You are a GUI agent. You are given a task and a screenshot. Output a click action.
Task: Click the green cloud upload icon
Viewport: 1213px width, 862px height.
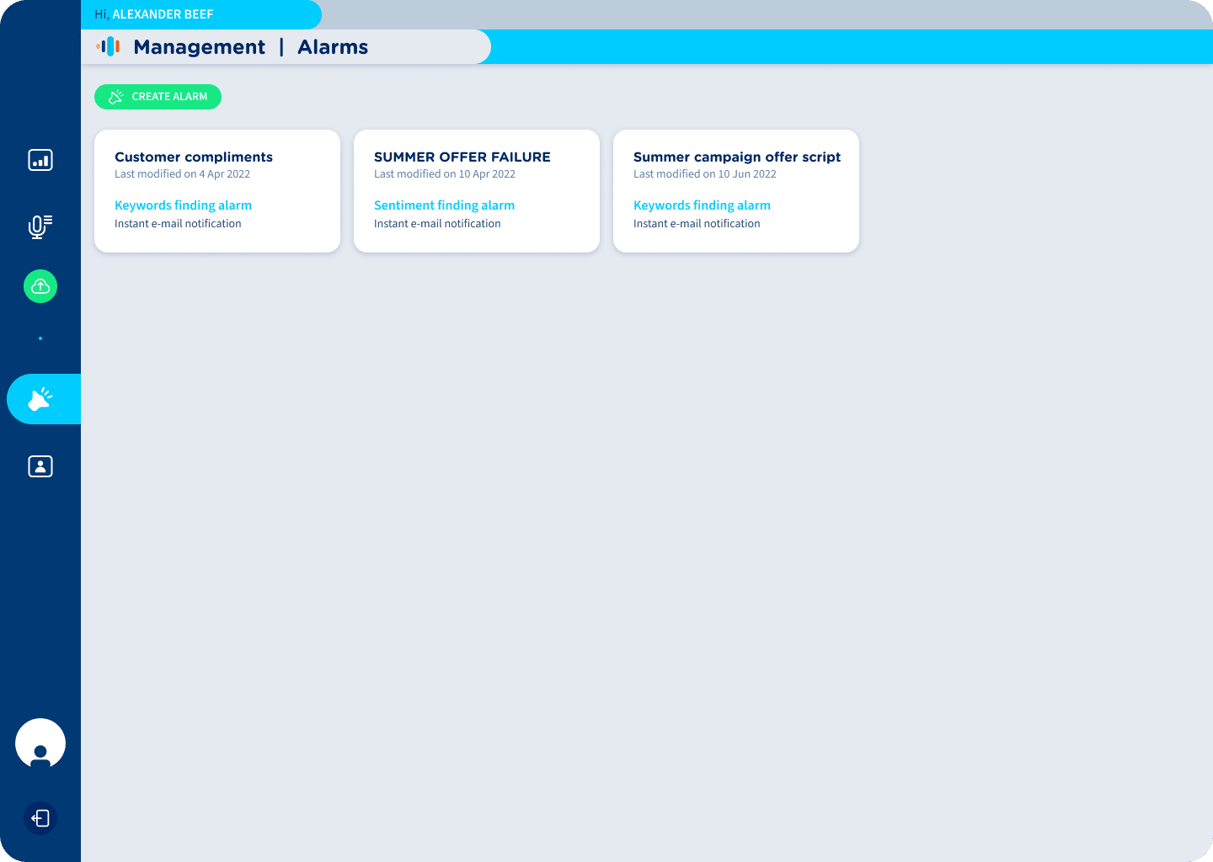(x=40, y=286)
